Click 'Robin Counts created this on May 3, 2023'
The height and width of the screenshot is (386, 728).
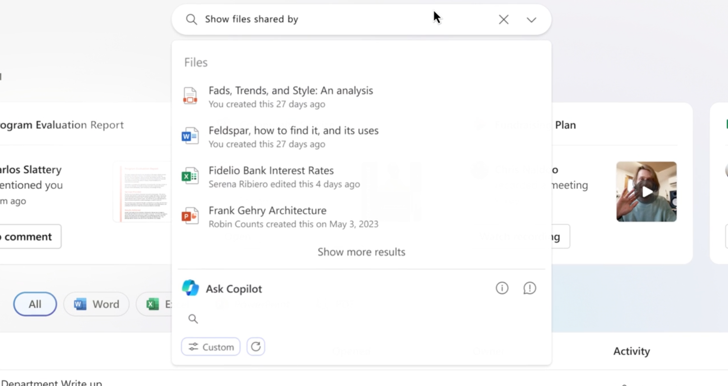[x=293, y=224]
